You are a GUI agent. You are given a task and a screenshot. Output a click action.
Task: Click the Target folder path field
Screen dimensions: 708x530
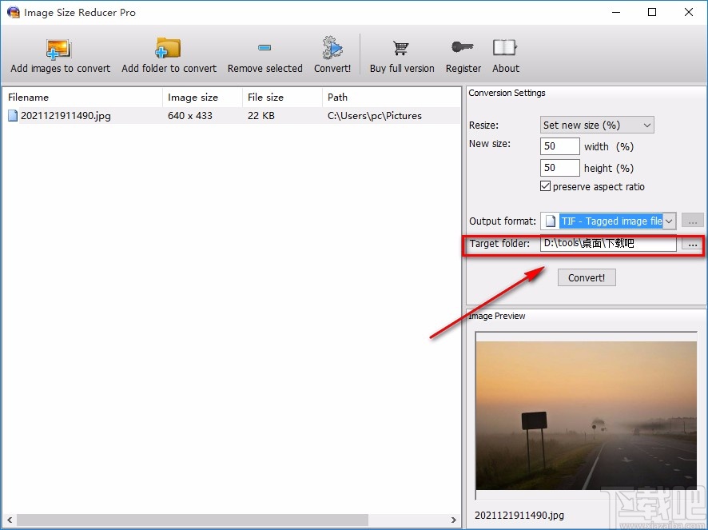(607, 244)
